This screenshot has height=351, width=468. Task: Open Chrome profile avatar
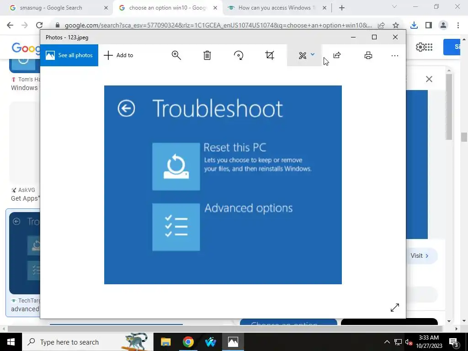click(443, 26)
